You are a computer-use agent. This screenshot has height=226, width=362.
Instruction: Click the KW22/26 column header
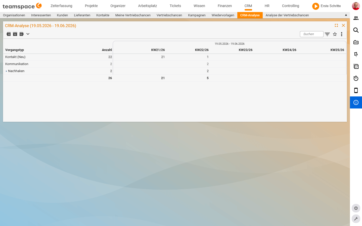202,50
